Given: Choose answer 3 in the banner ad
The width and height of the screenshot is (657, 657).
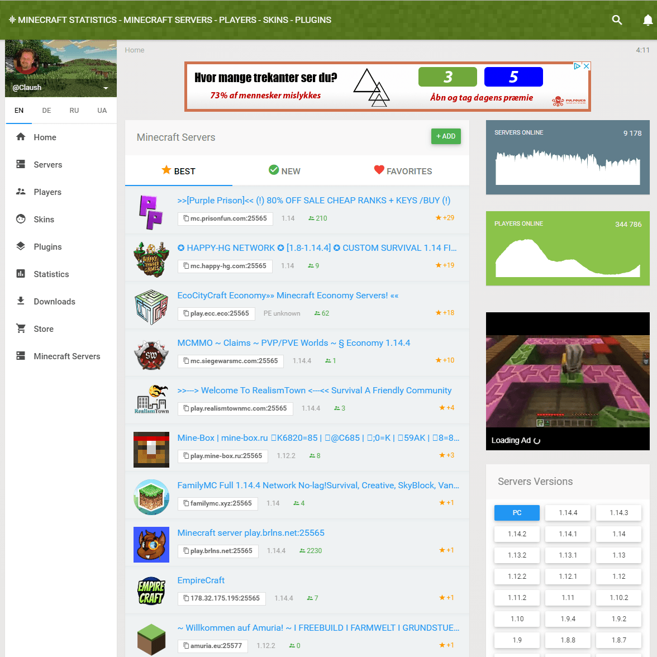Looking at the screenshot, I should pyautogui.click(x=447, y=77).
